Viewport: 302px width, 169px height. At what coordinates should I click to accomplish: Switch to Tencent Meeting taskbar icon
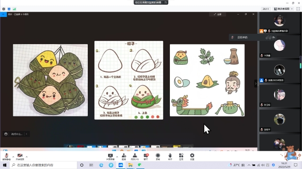(121, 165)
